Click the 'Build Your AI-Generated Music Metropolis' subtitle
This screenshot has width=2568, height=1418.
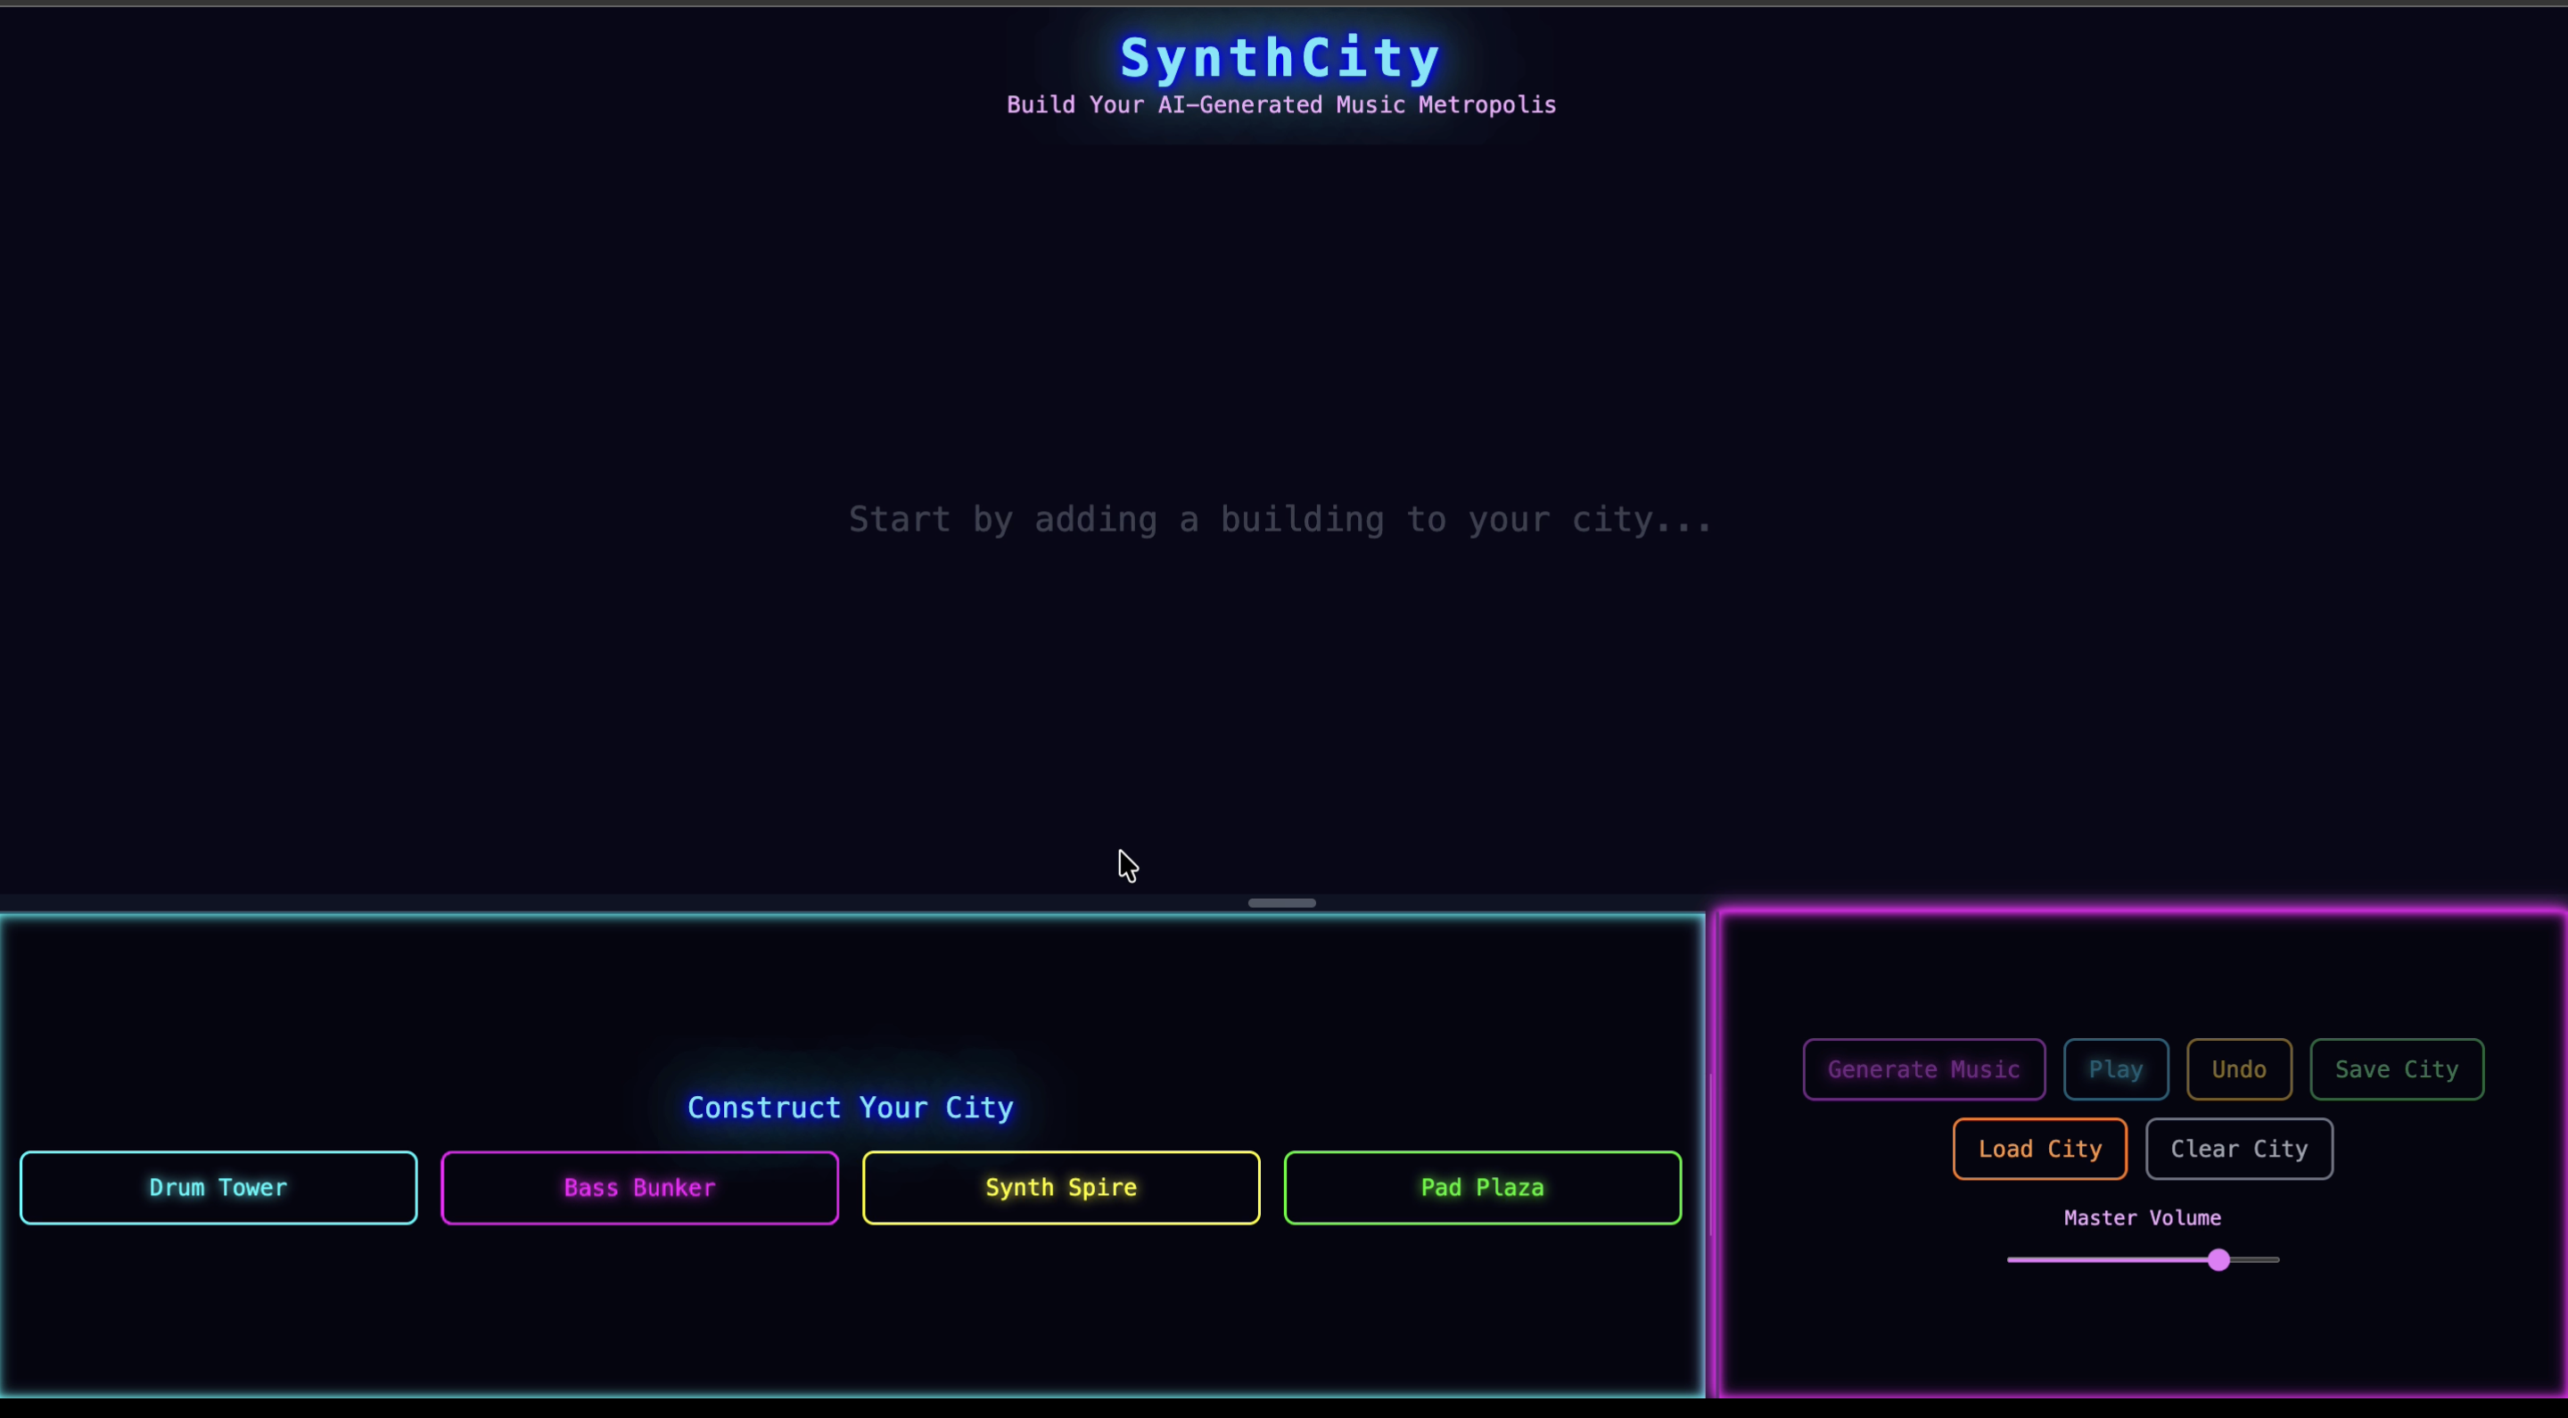(x=1280, y=104)
